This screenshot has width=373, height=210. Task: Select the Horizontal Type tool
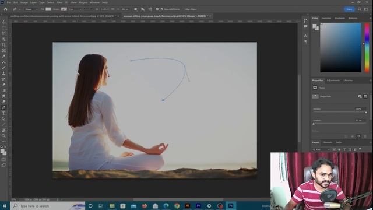[x=3, y=113]
